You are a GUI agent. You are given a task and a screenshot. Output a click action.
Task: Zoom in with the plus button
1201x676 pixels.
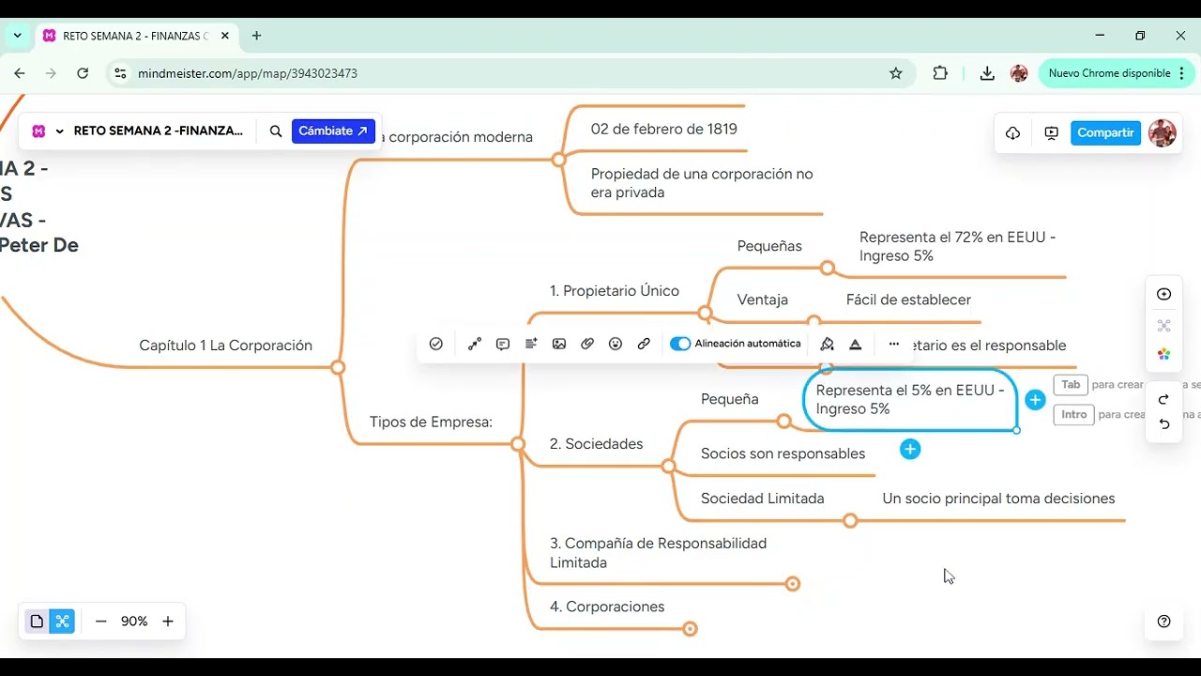click(x=168, y=622)
